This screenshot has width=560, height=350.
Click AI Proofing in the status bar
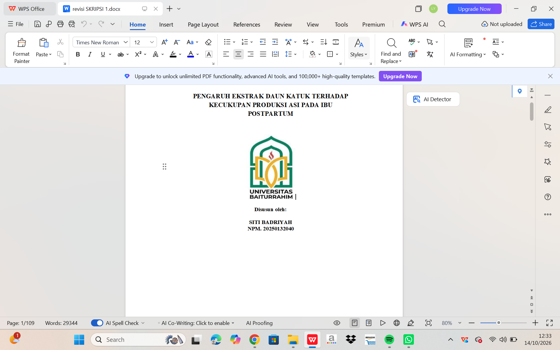259,323
